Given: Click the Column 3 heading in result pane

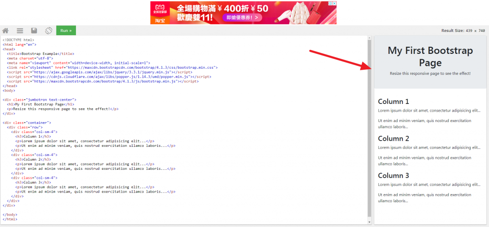Looking at the screenshot, I should pos(393,175).
